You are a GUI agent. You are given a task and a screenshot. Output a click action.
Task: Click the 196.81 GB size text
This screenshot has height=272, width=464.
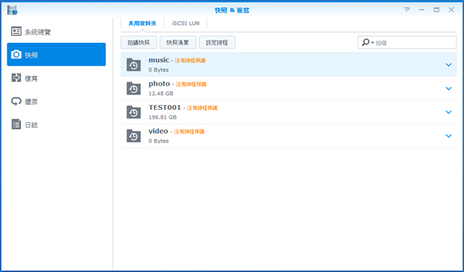[x=162, y=117]
